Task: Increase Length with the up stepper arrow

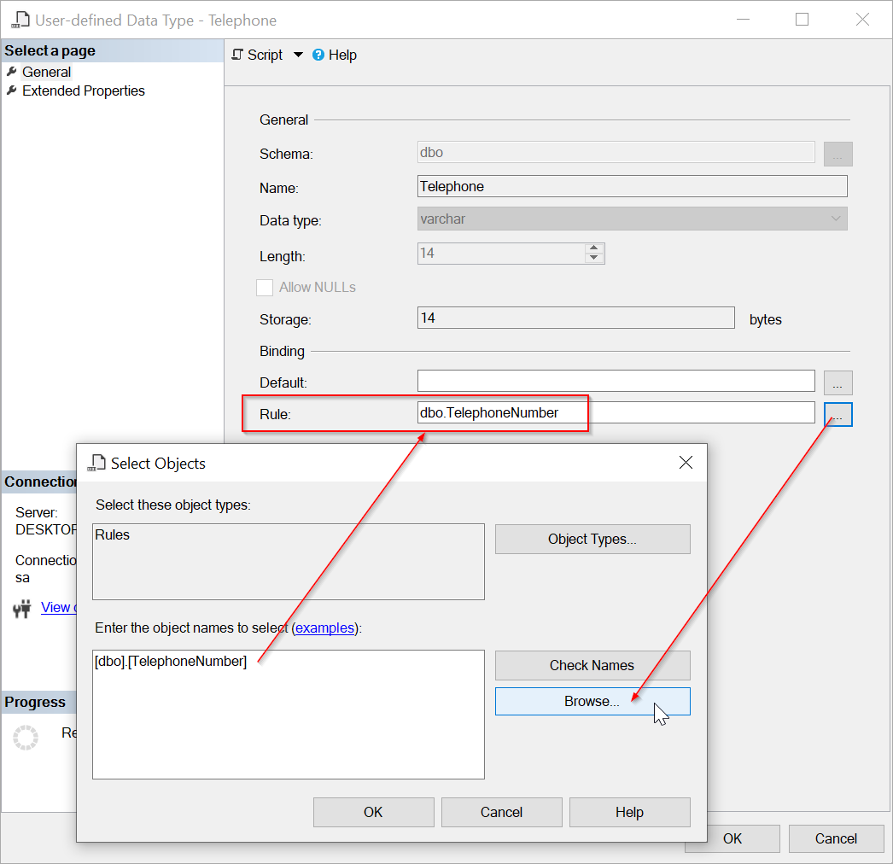Action: [594, 248]
